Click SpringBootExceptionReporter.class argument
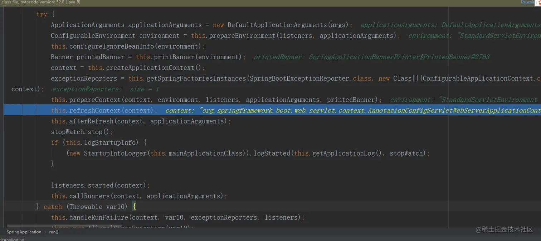 tap(310, 79)
